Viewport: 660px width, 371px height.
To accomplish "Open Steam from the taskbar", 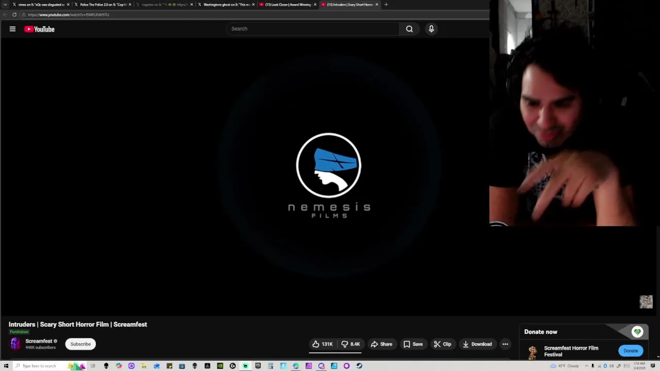I will pyautogui.click(x=359, y=366).
